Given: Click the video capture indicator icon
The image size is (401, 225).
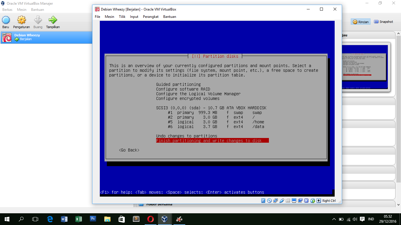Looking at the screenshot, I should tap(300, 201).
